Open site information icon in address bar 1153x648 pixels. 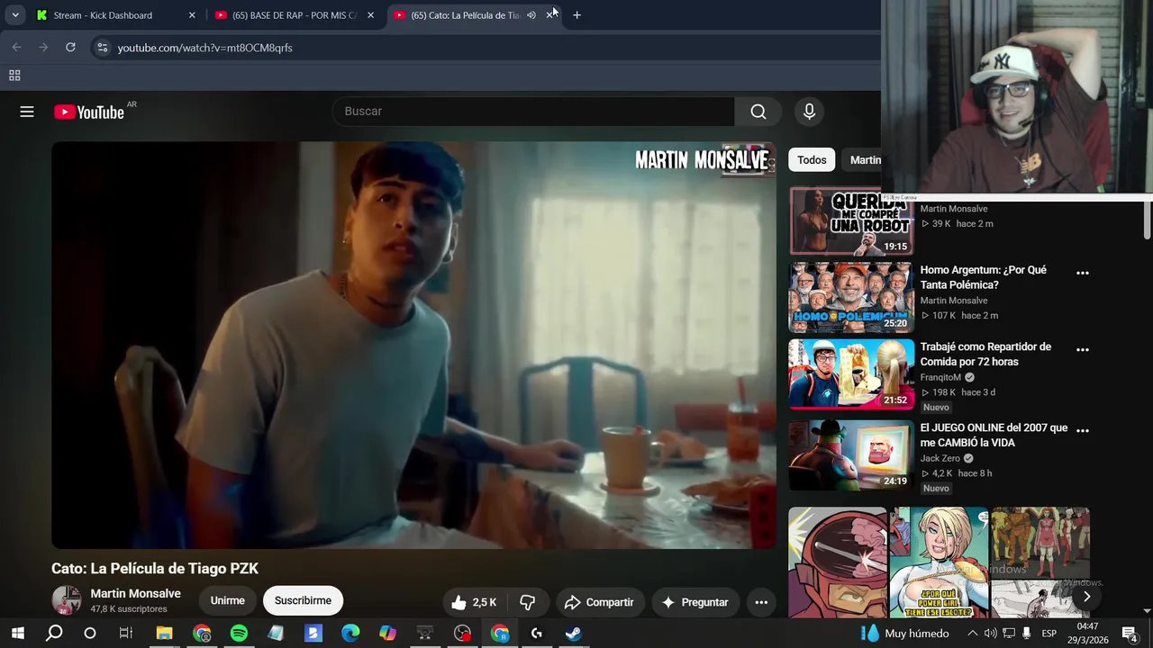[x=102, y=48]
